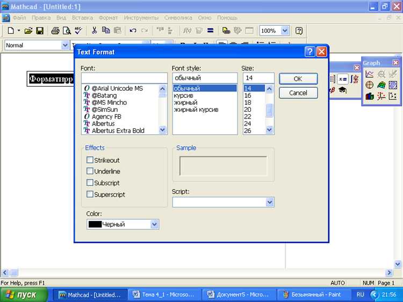Open the Файл menu
This screenshot has width=403, height=302.
tap(19, 18)
